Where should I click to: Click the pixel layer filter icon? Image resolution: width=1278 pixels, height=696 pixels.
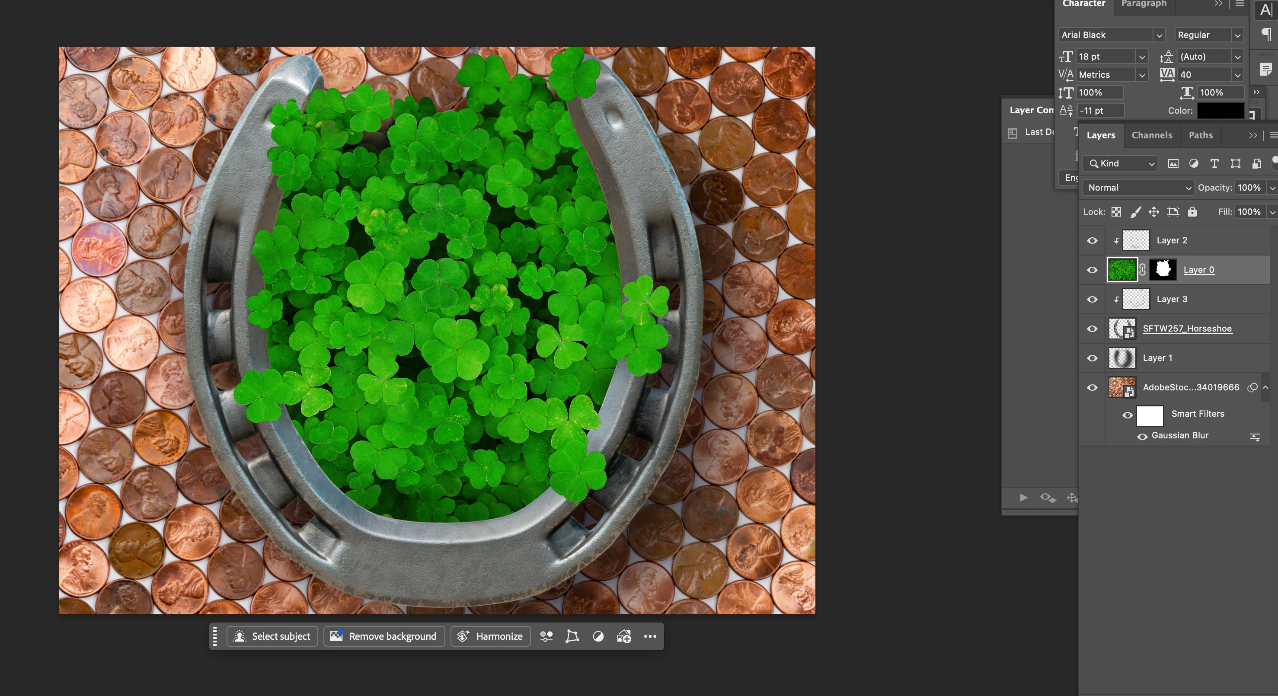(1173, 164)
